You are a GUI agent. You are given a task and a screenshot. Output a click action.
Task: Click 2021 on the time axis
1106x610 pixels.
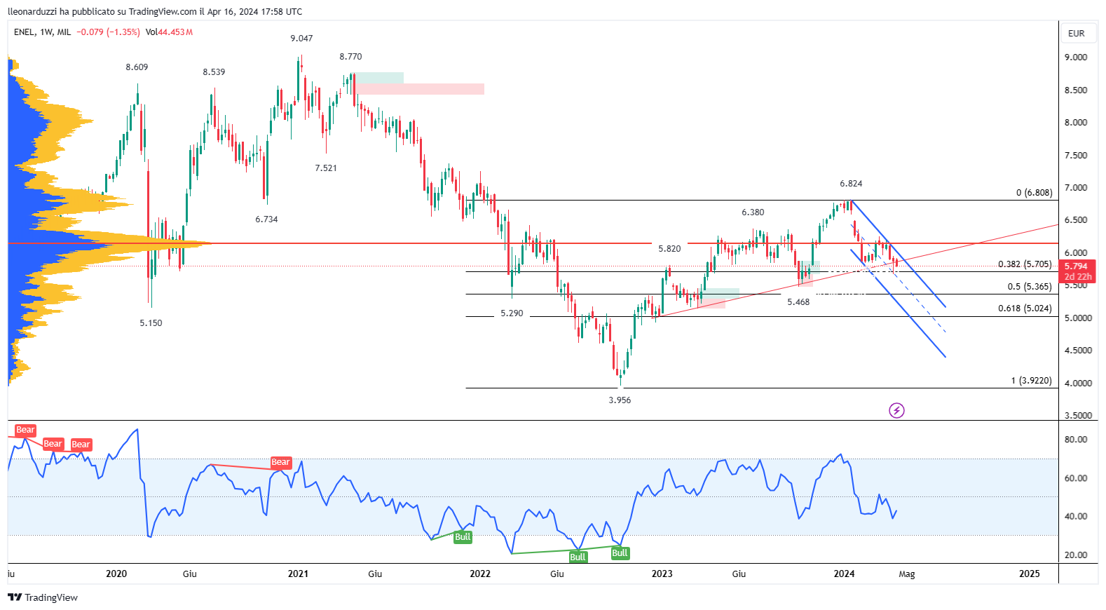click(298, 574)
